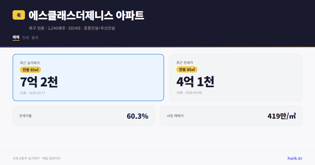
Task: Open the 최근 전세가 card
Action: coord(236,77)
